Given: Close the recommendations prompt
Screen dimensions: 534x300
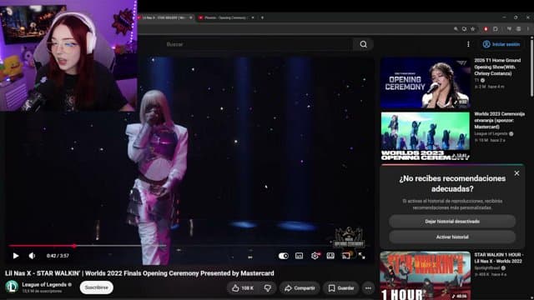Looking at the screenshot, I should (x=516, y=173).
